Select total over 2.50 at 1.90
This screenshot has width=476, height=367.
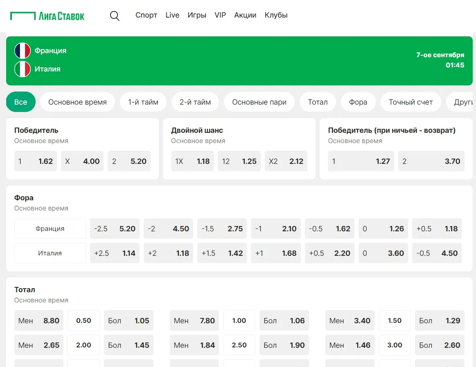tap(284, 345)
